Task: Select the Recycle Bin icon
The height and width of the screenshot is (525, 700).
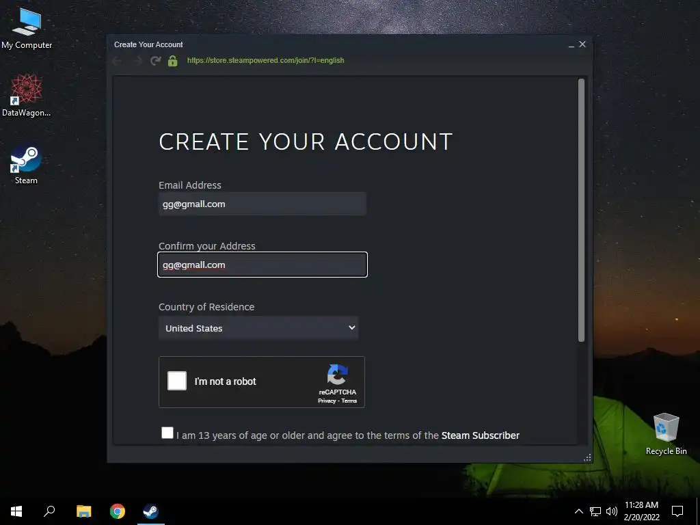Action: (666, 434)
